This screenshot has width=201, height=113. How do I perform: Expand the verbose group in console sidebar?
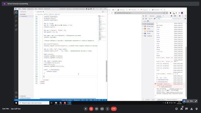143,36
